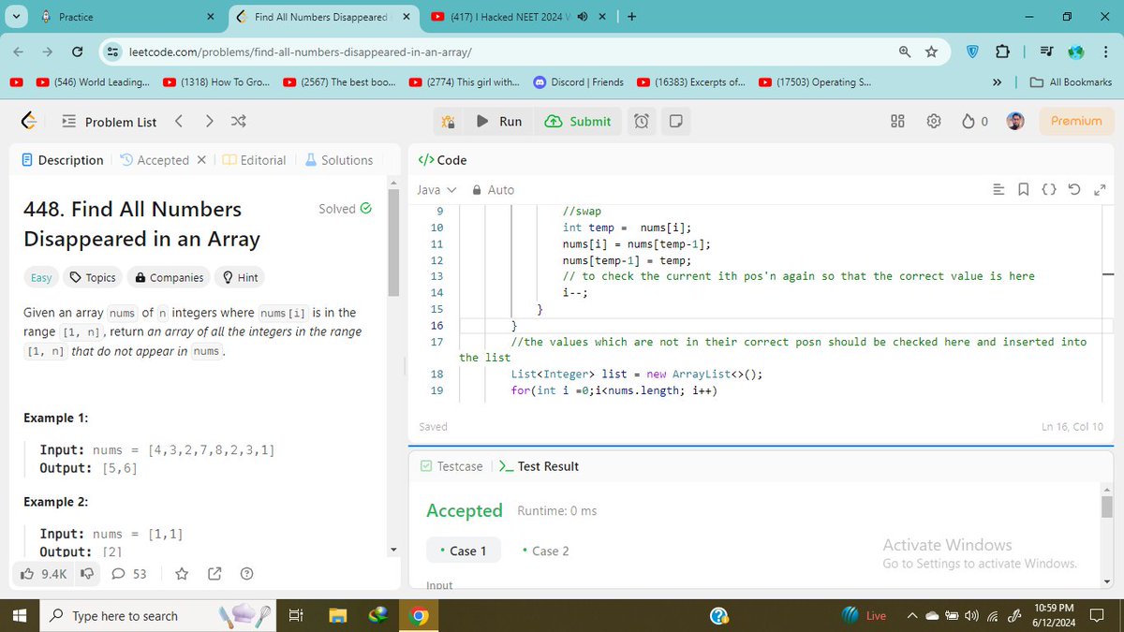Click the editor bookmark icon
The height and width of the screenshot is (632, 1124).
point(1024,190)
